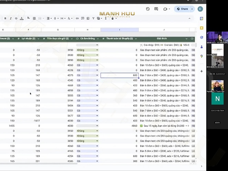
Task: Expand the Share options dropdown arrow
Action: point(192,9)
